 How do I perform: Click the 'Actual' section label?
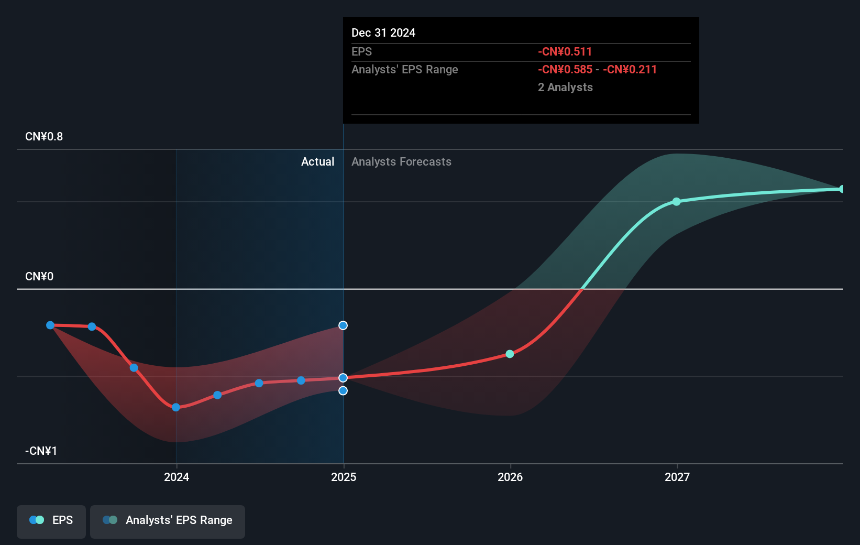click(317, 162)
